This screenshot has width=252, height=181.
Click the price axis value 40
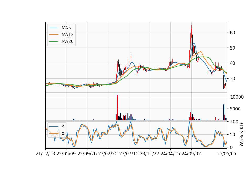coord(232,63)
